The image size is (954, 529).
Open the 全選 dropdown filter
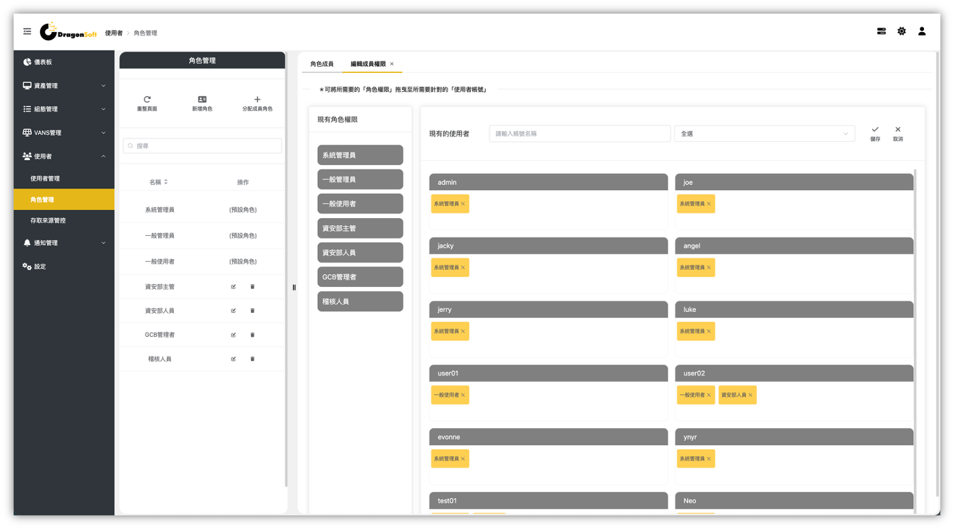click(x=764, y=134)
